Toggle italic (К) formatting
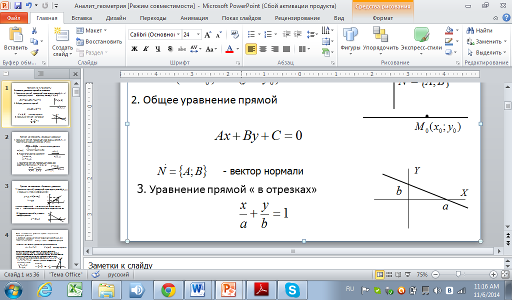Image resolution: width=512 pixels, height=300 pixels. point(146,49)
